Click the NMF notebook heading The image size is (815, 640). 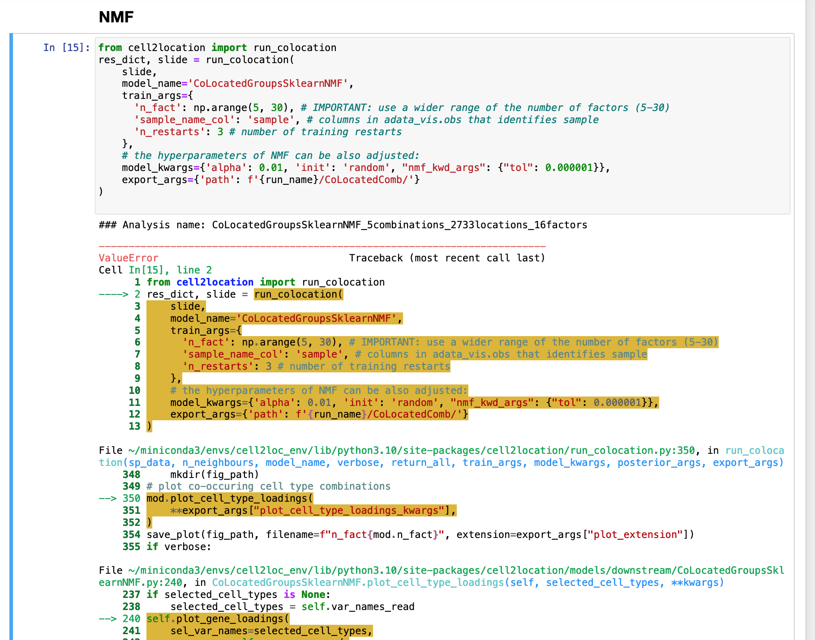(116, 17)
